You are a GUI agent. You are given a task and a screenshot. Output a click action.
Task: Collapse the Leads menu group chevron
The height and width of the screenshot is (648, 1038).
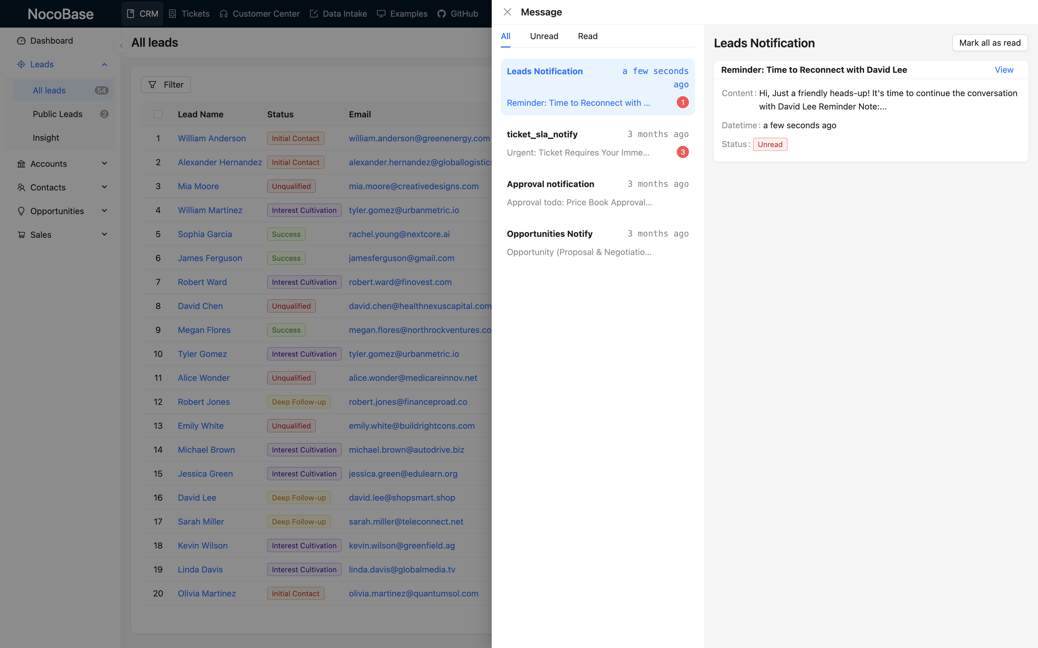[104, 64]
